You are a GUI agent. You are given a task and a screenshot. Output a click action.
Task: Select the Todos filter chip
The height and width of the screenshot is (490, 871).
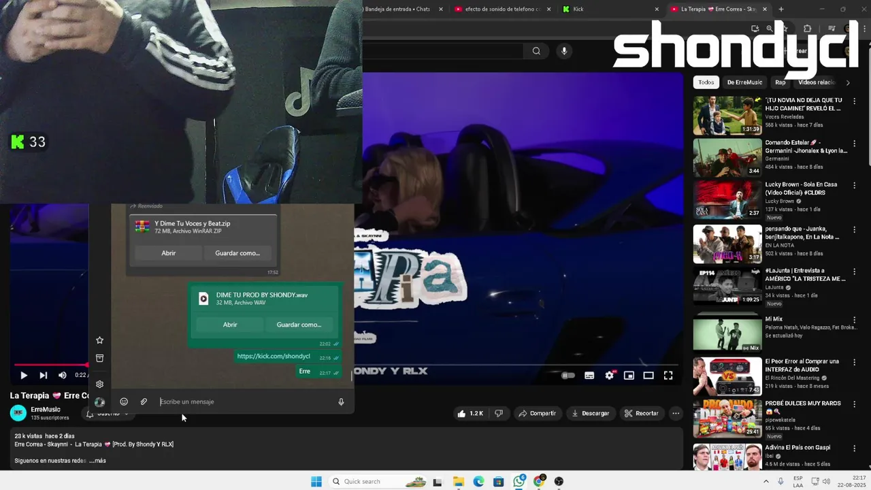click(706, 82)
